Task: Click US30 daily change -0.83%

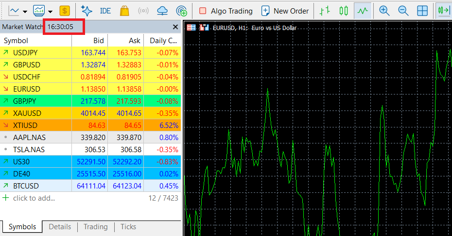Action: 168,161
